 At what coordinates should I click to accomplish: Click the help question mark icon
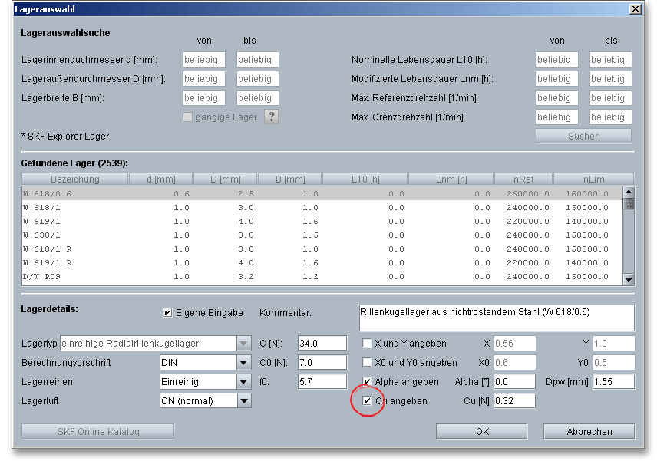[x=271, y=117]
